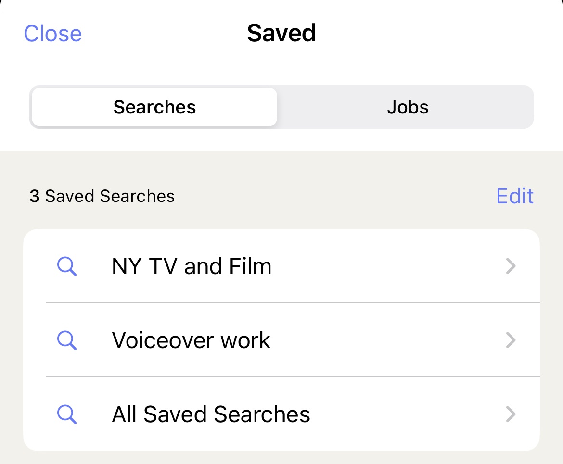563x464 pixels.
Task: Open the NY TV and Film search
Action: point(281,266)
